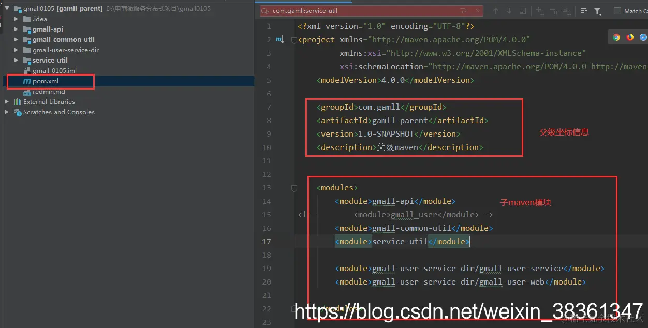Screen dimensions: 648x328
Task: Expand the Scratches and Consoles arrow
Action: click(x=7, y=112)
